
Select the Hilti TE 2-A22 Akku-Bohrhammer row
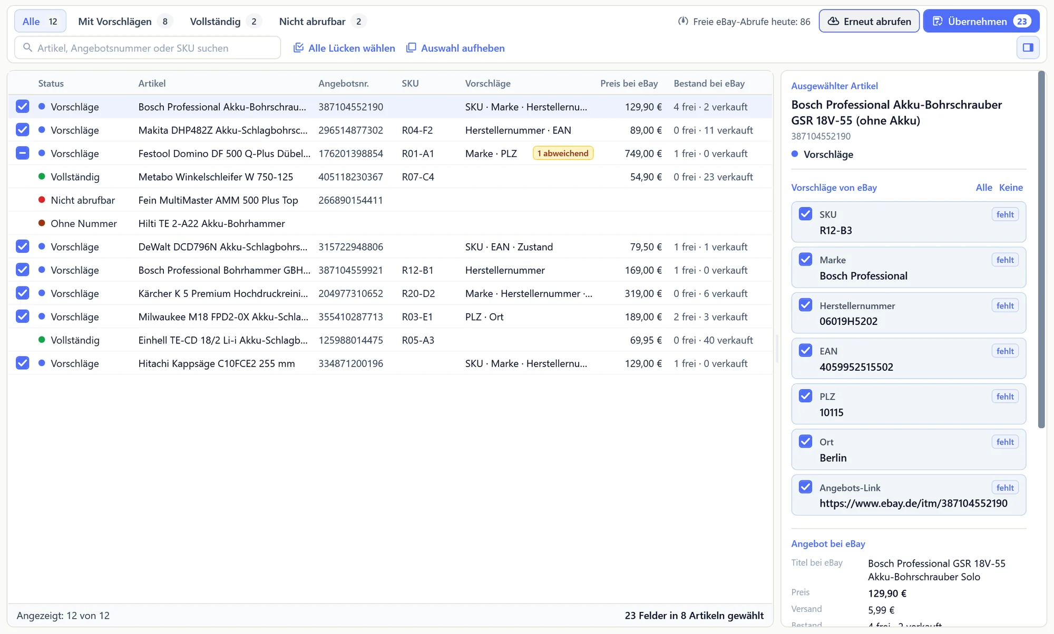point(390,223)
